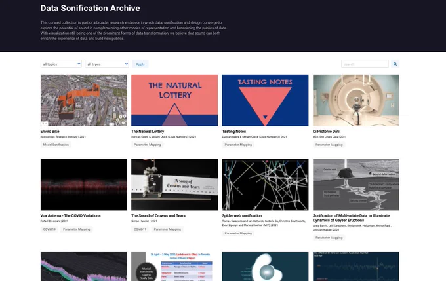Click The Sound of Crowns and Tears title
The width and height of the screenshot is (446, 281).
coord(159,216)
